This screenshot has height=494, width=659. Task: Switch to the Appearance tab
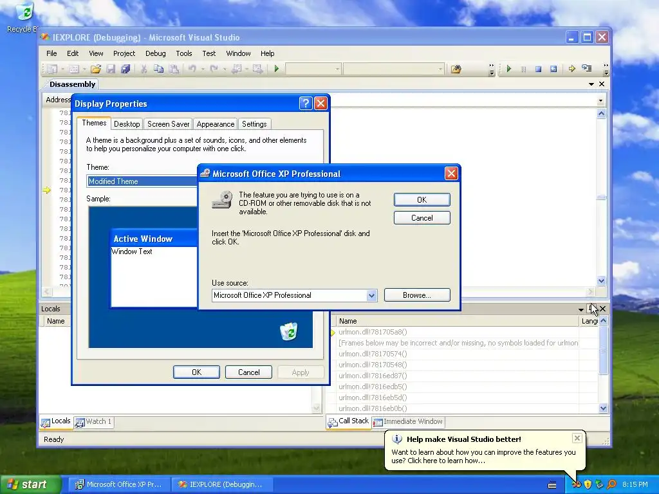pyautogui.click(x=215, y=124)
